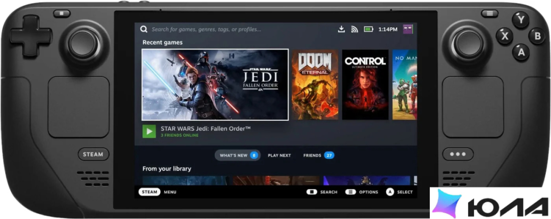Open the DOOM Eternal cover

point(315,84)
